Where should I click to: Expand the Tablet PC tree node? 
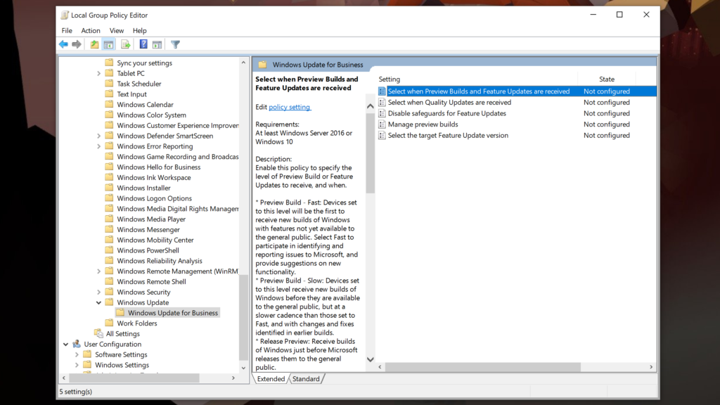pos(98,73)
